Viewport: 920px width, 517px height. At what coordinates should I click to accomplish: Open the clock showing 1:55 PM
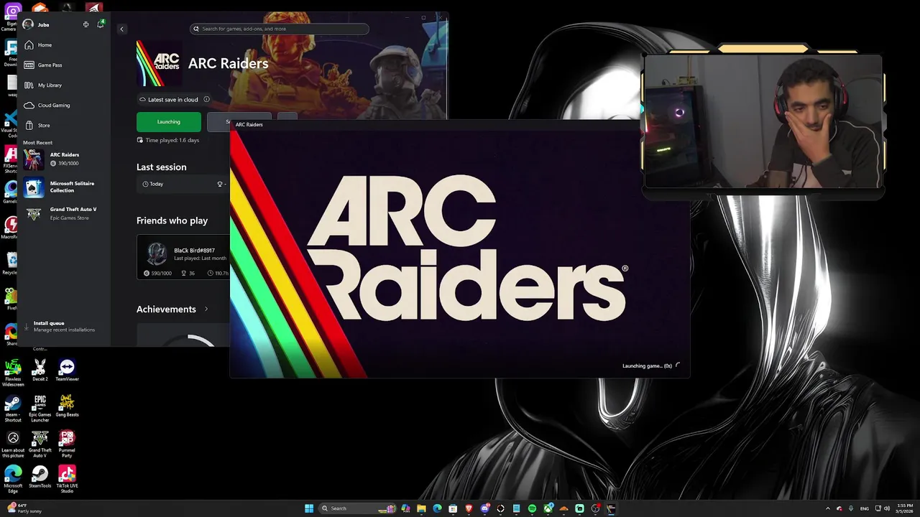pos(905,508)
